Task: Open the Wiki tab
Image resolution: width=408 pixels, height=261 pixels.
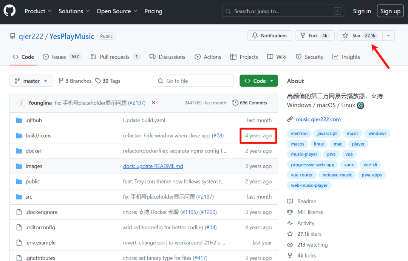Action: (x=277, y=57)
